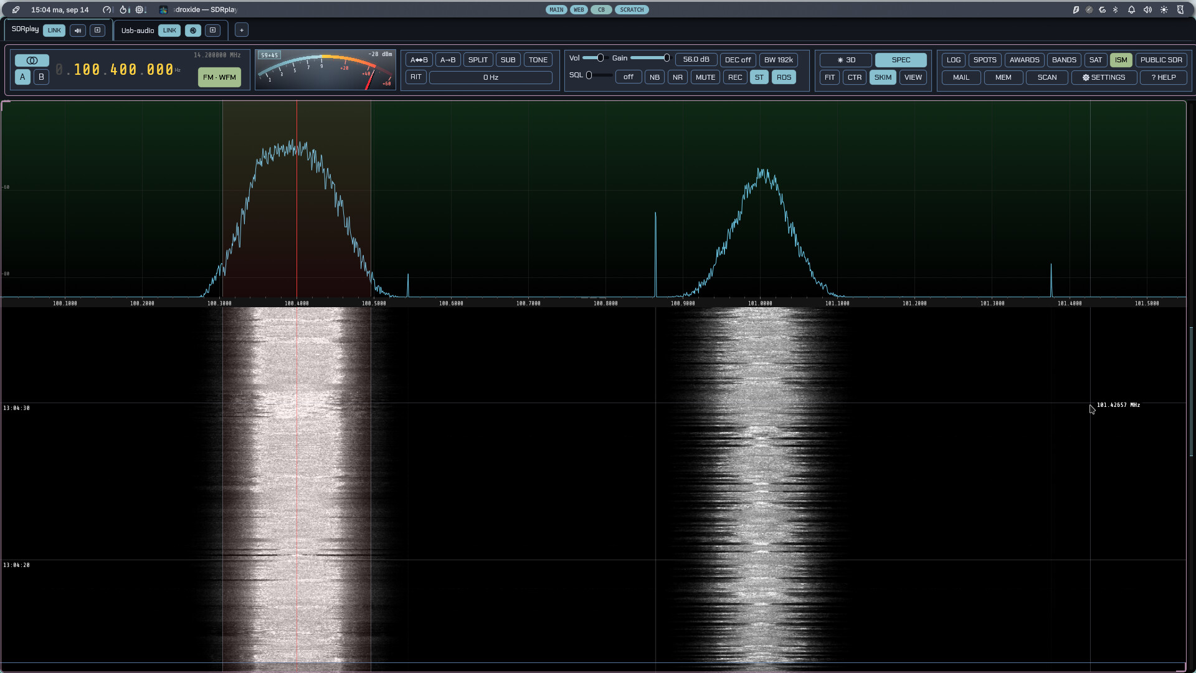
Task: Switch to the MAIN workspace
Action: [x=556, y=10]
